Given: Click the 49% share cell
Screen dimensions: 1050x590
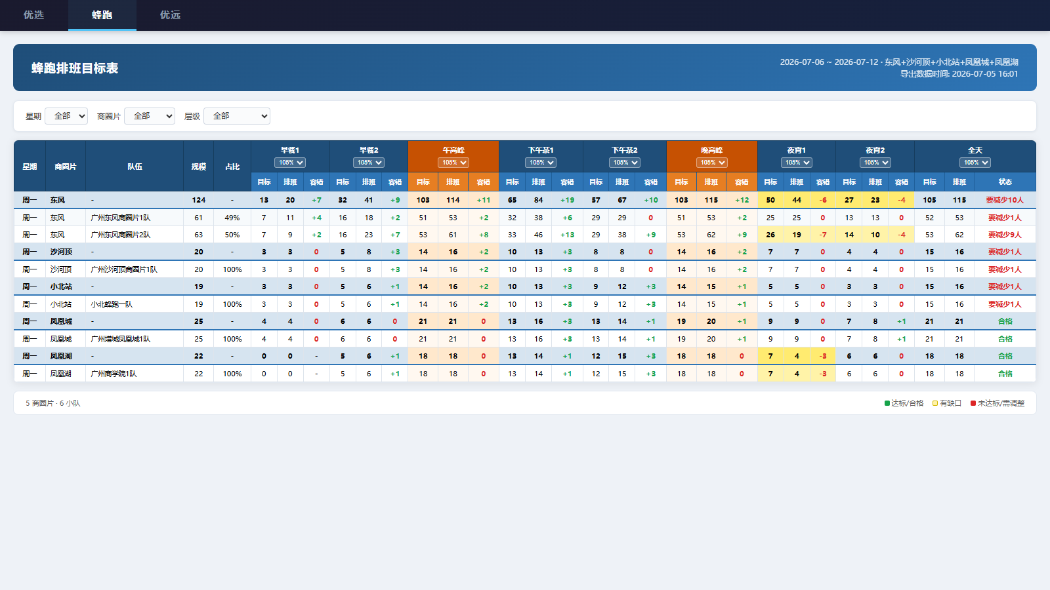Looking at the screenshot, I should tap(232, 218).
